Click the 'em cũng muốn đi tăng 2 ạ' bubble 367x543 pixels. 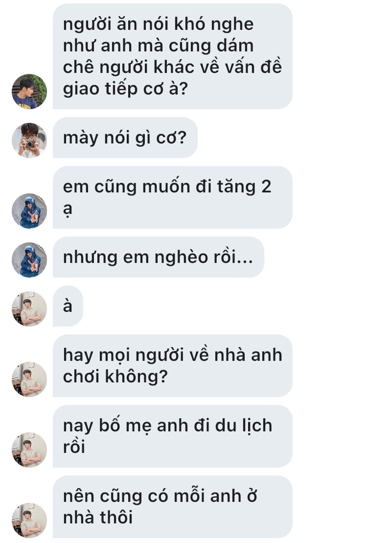click(172, 197)
